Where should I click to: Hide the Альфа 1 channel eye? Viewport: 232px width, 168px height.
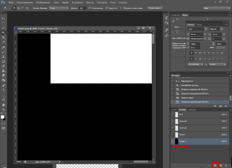173,141
